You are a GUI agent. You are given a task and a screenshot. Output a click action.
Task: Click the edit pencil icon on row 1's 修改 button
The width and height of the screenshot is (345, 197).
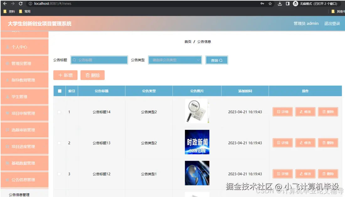(301, 112)
